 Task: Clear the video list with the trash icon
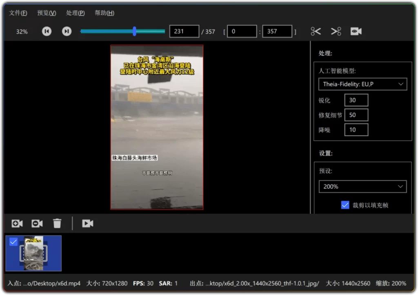click(57, 223)
